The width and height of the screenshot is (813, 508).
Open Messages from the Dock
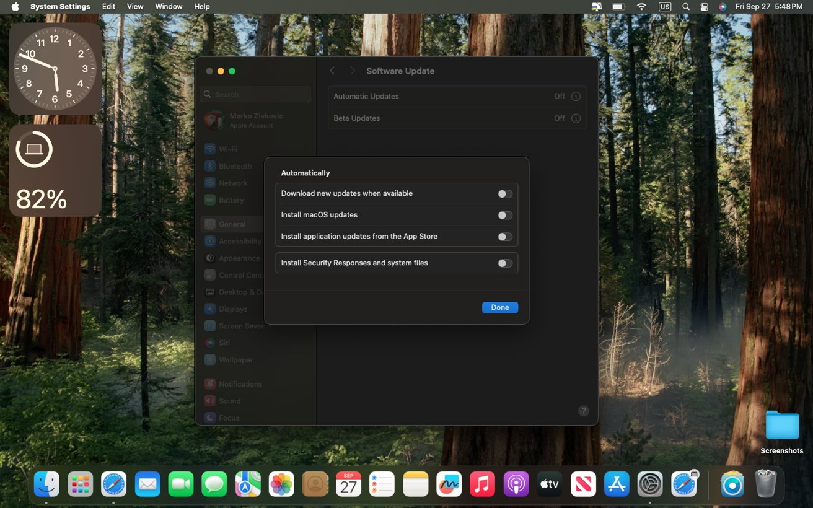(214, 484)
